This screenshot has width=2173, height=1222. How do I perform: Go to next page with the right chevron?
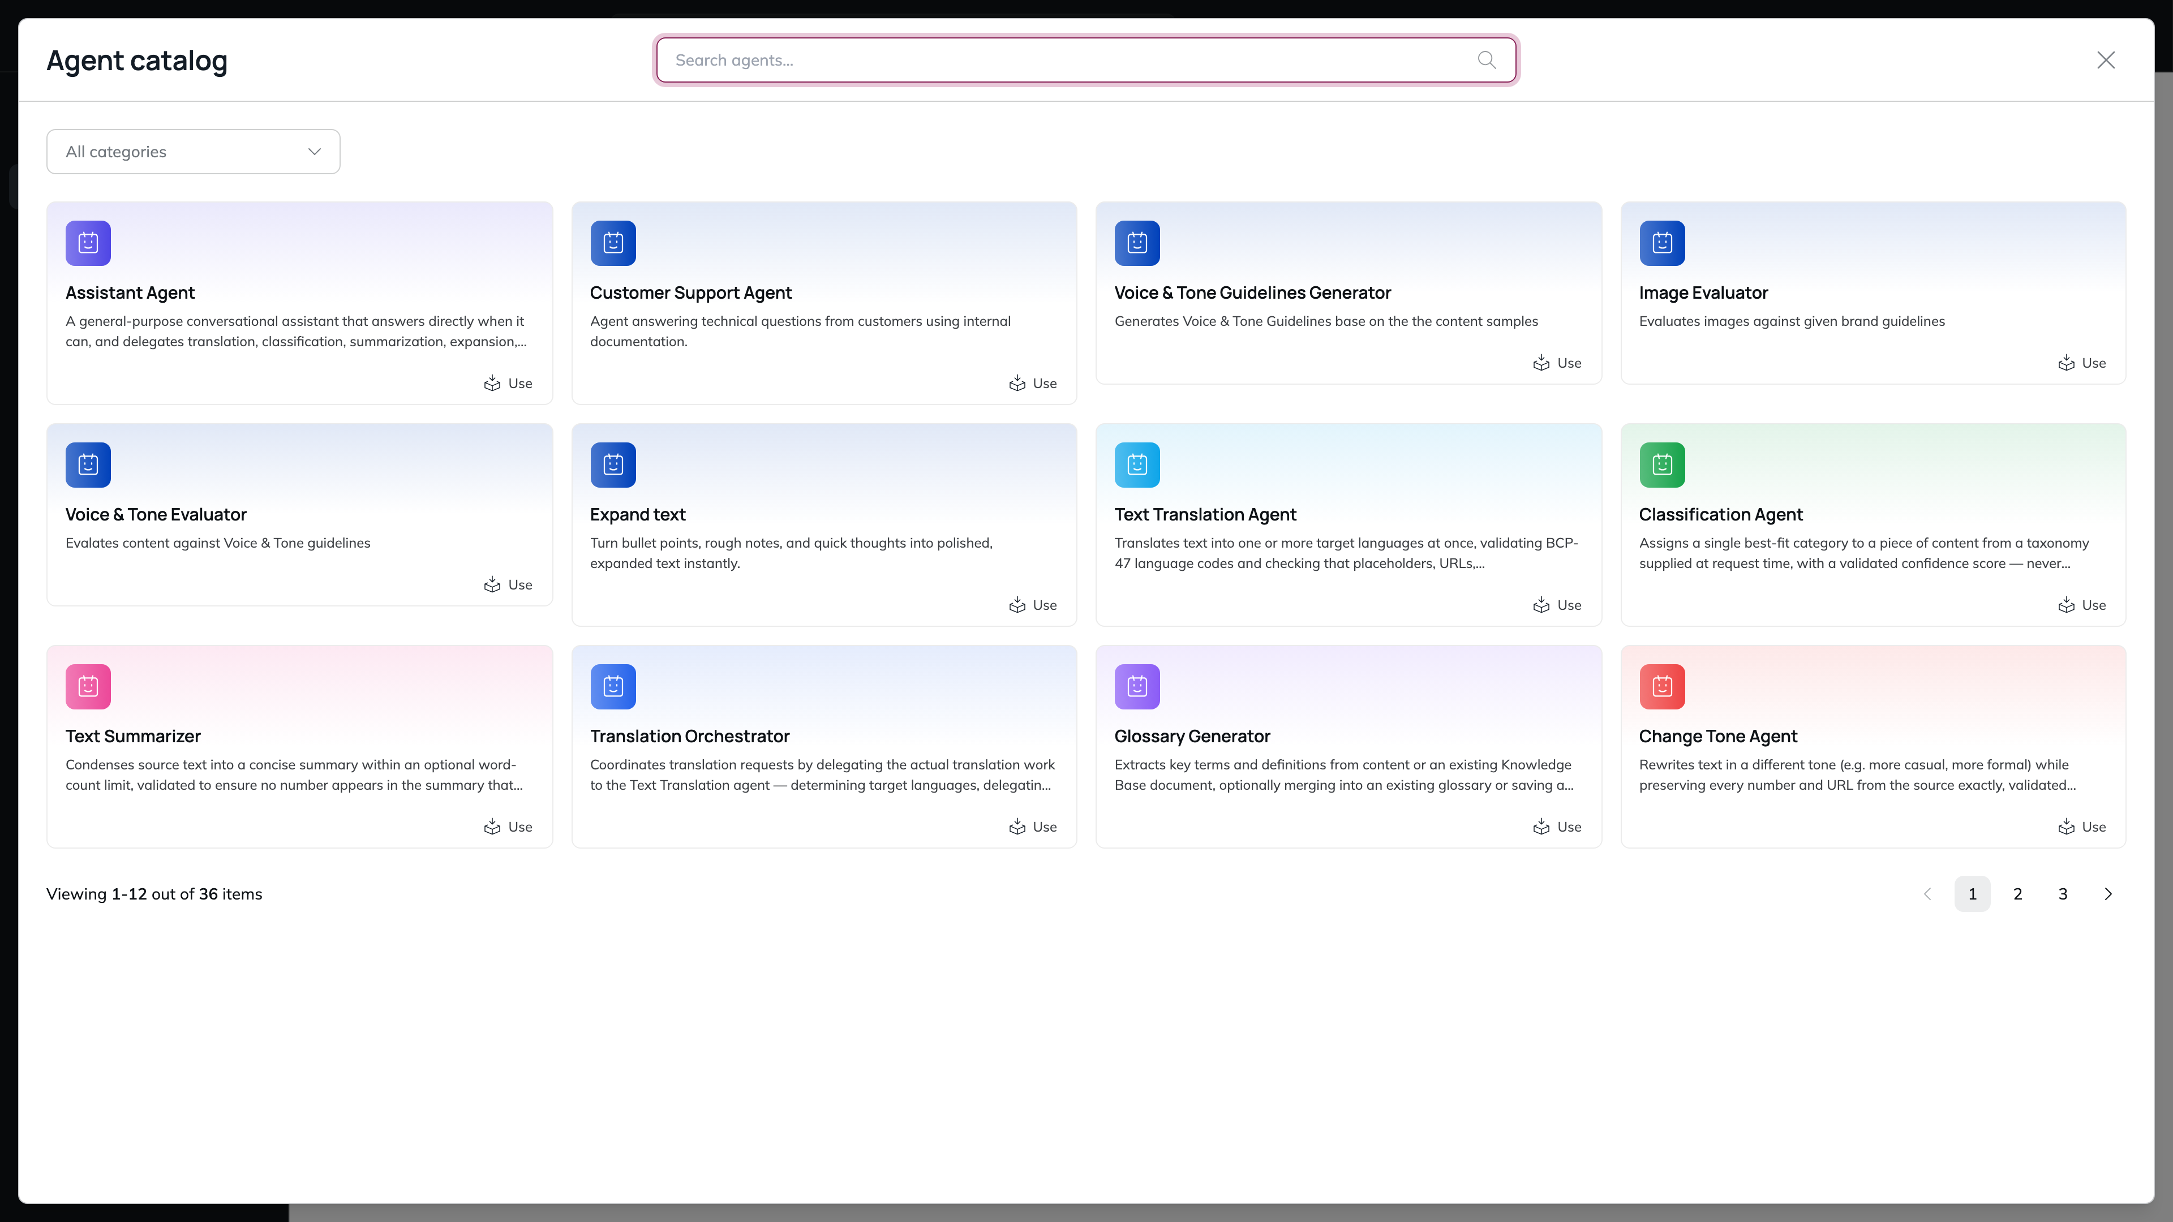[x=2108, y=894]
